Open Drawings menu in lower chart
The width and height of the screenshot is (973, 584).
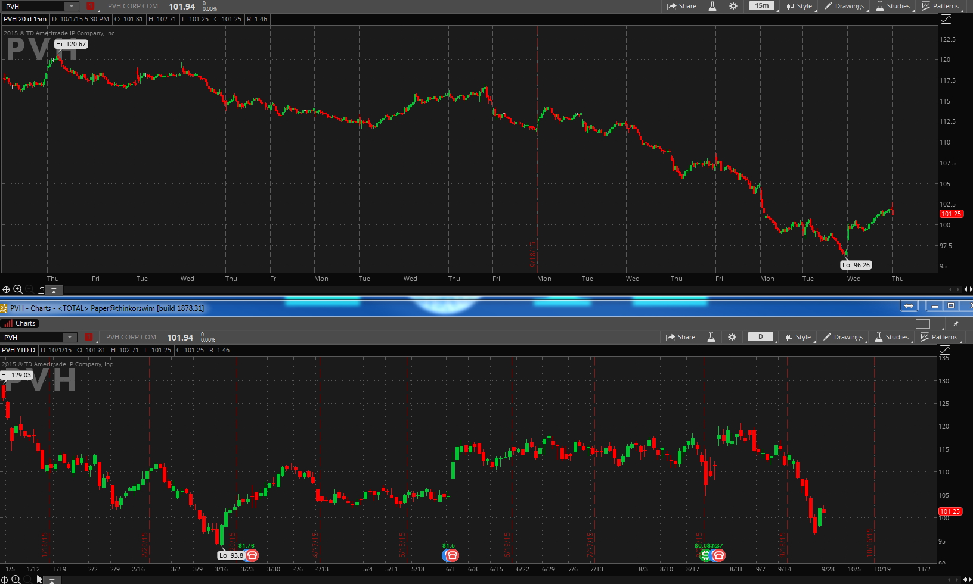pyautogui.click(x=843, y=337)
